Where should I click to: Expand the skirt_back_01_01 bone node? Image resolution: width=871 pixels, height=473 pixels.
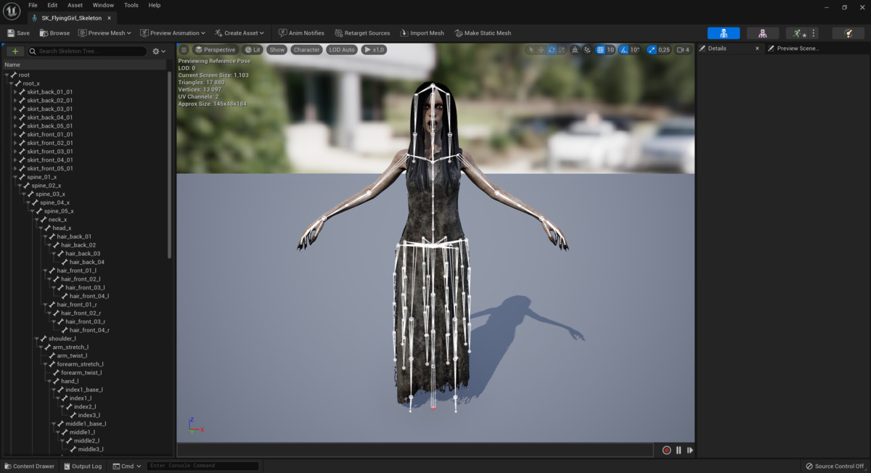tap(15, 92)
